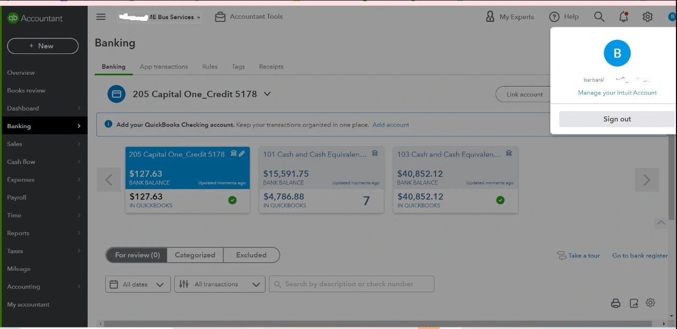
Task: Expand the Accounting sidebar menu
Action: 44,287
